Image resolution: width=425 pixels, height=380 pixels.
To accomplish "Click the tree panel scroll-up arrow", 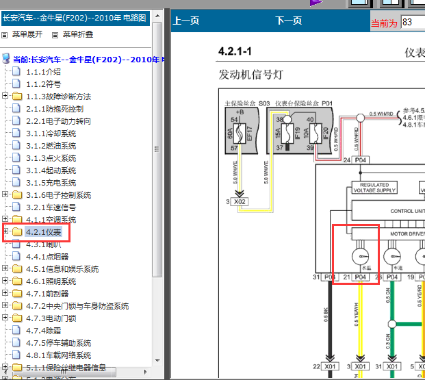I will pyautogui.click(x=157, y=16).
